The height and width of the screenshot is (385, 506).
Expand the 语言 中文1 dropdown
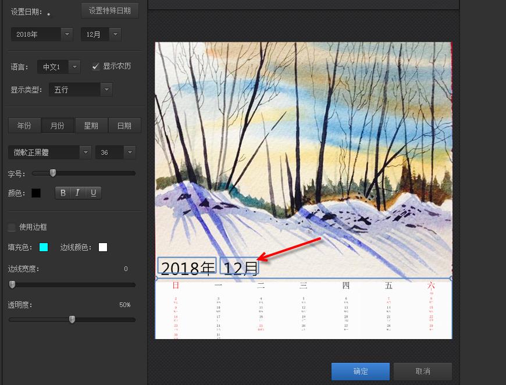pyautogui.click(x=59, y=67)
